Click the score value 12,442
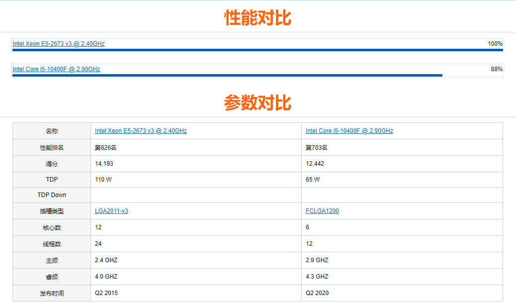516x304 pixels. pos(315,164)
